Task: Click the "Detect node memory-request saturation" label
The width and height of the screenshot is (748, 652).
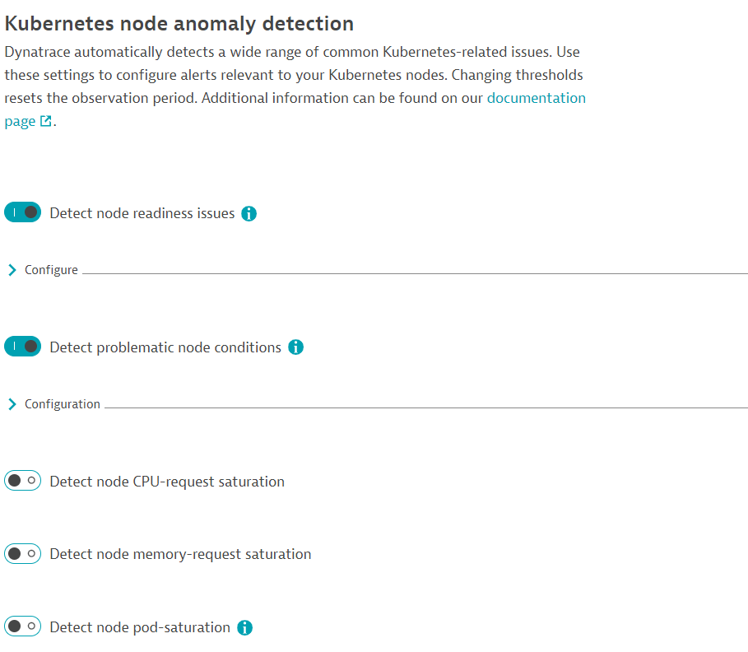Action: point(180,554)
